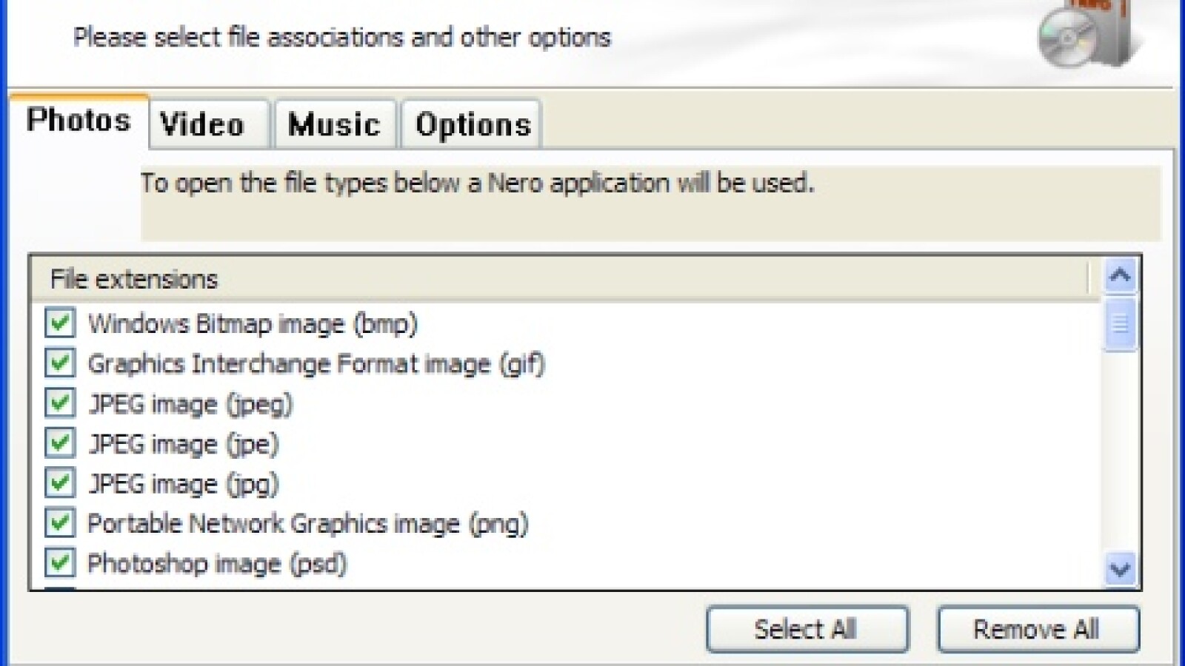The width and height of the screenshot is (1185, 666).
Task: Toggle Graphics Interchange Format (gif) checkbox
Action: (x=59, y=363)
